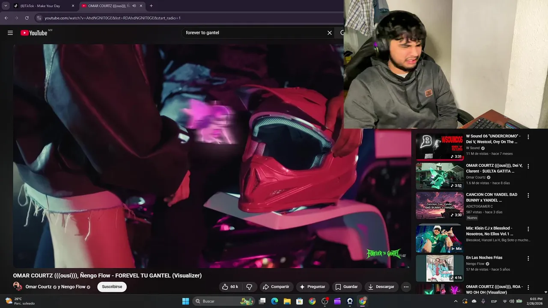The width and height of the screenshot is (548, 308).
Task: Mute the YouTube tab audio icon
Action: click(134, 6)
